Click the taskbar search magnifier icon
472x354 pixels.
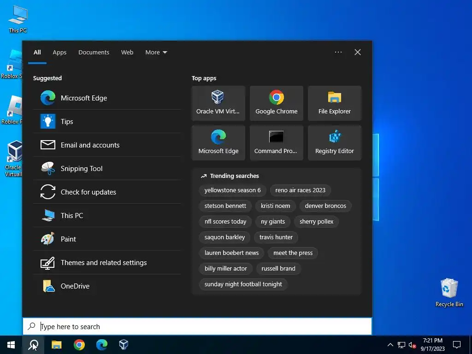click(33, 345)
